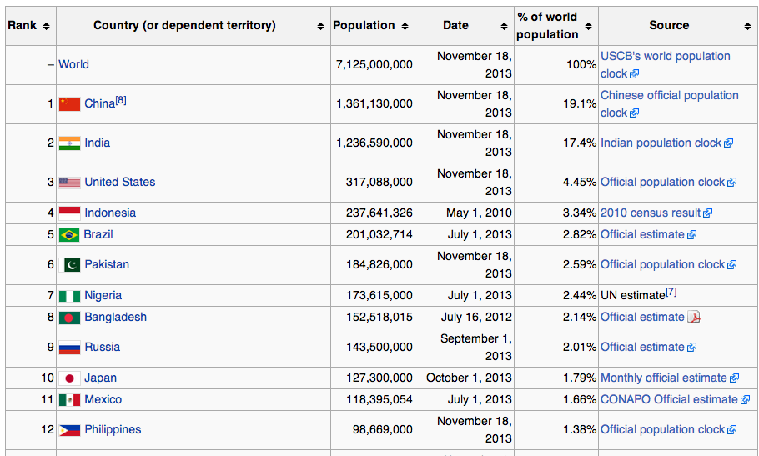The height and width of the screenshot is (456, 759).
Task: Open the Indonesia country link
Action: [x=110, y=213]
